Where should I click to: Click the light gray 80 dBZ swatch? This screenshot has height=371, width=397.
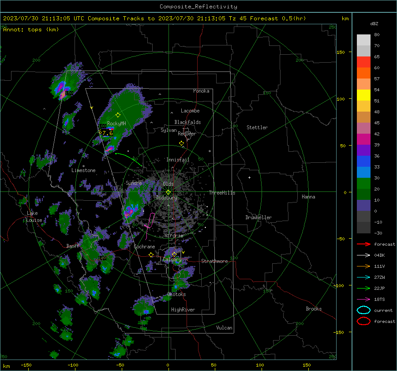click(363, 40)
